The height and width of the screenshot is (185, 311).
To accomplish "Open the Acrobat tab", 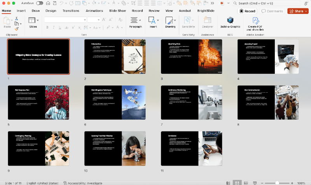I will point(185,11).
